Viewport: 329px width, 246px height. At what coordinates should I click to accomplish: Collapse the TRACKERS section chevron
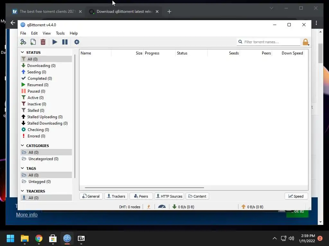point(22,191)
